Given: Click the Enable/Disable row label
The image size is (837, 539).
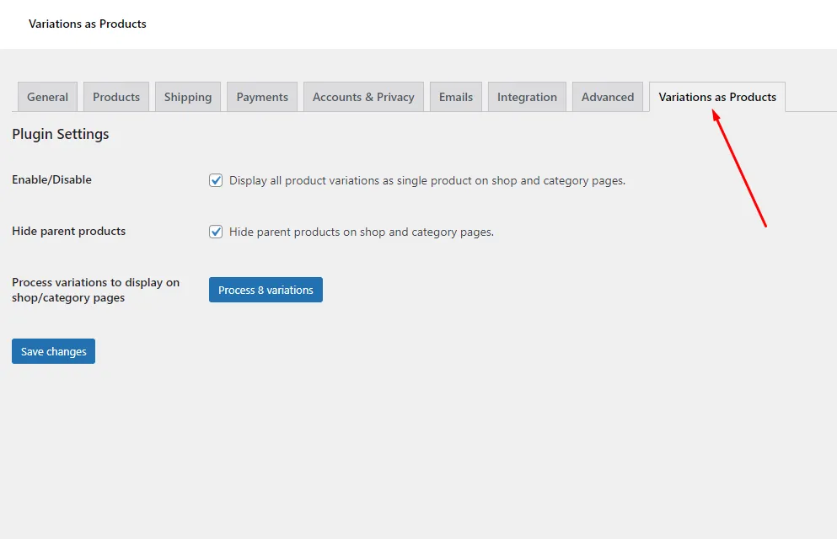Looking at the screenshot, I should point(51,179).
